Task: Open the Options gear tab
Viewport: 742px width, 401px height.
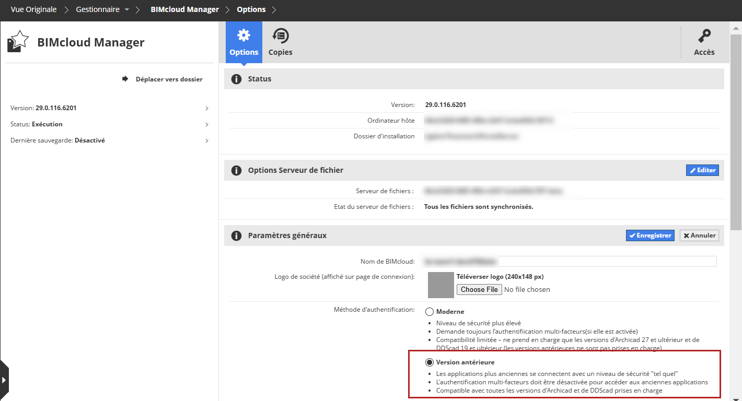Action: tap(244, 42)
